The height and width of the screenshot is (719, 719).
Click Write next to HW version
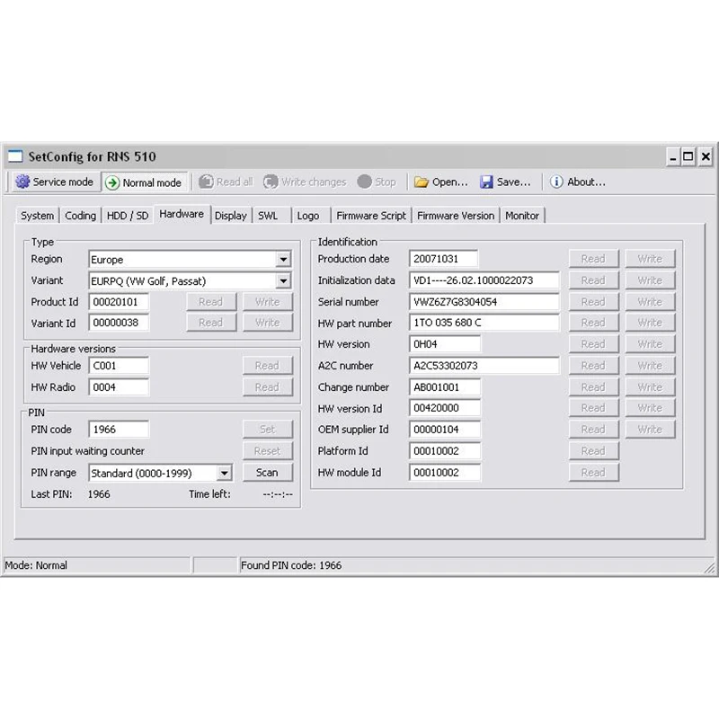coord(650,343)
